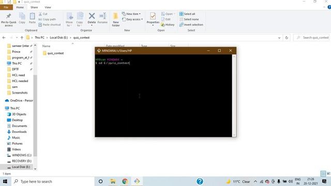Create a New folder
The width and height of the screenshot is (331, 186).
[x=116, y=20]
